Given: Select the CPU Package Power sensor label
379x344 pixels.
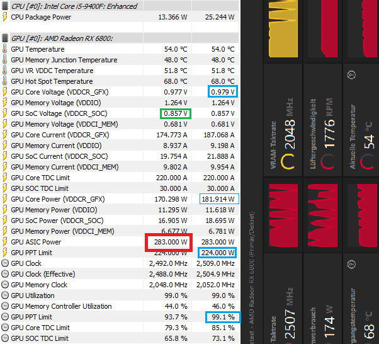Looking at the screenshot, I should 41,17.
